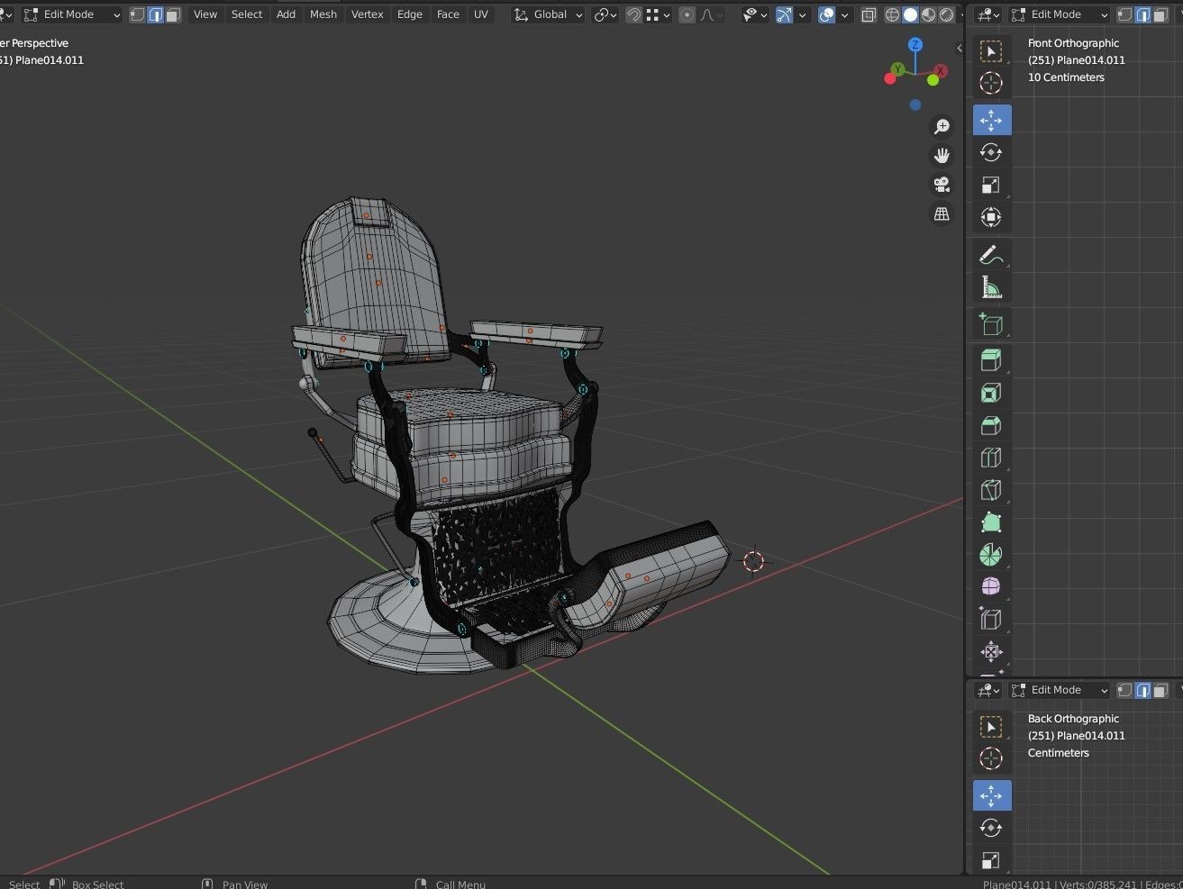The image size is (1183, 889).
Task: Select the Add Cube tool
Action: click(991, 324)
